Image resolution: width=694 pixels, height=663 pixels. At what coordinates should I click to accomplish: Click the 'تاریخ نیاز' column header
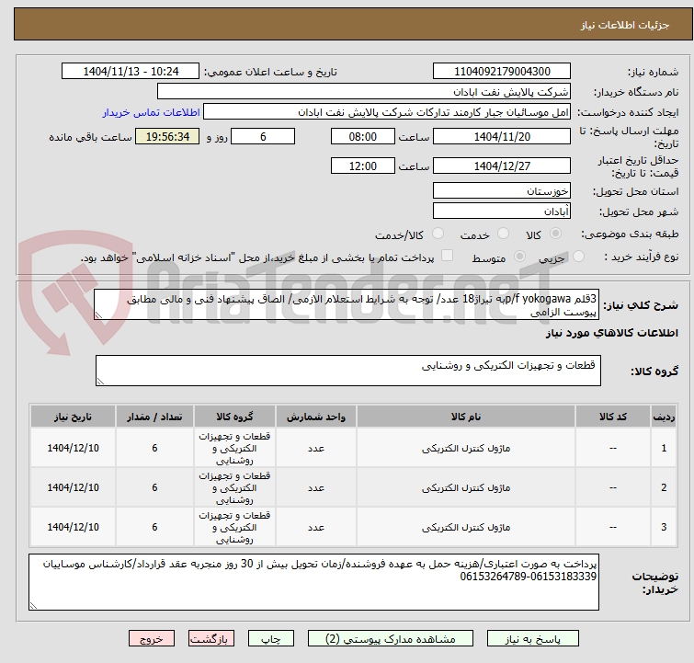click(x=73, y=417)
